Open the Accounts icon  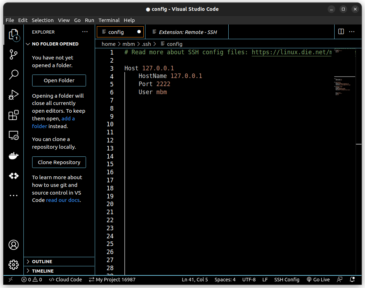pyautogui.click(x=13, y=245)
